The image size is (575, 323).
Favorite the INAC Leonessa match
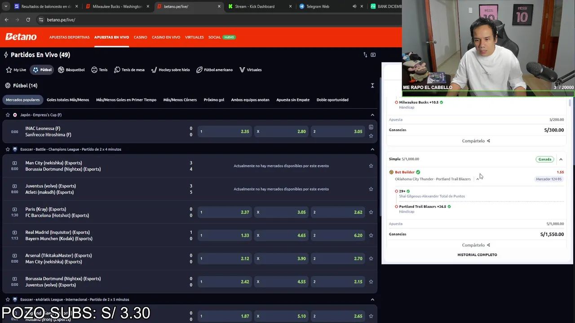371,136
